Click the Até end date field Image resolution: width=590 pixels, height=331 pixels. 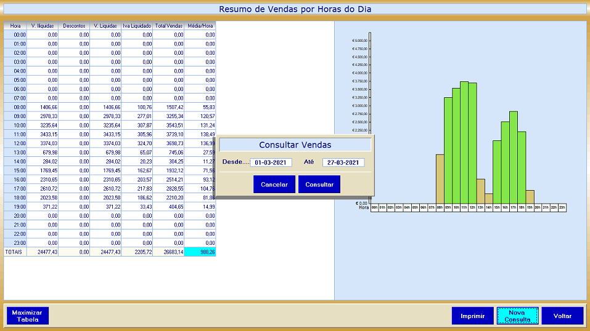point(343,162)
